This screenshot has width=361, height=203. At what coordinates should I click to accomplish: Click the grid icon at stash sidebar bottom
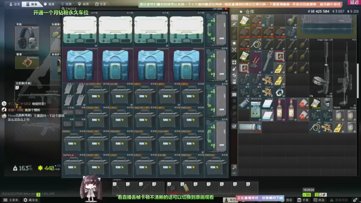234,167
